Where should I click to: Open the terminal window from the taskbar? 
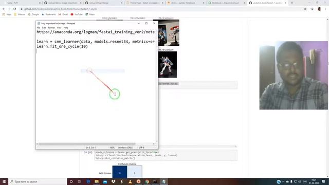tap(155, 181)
